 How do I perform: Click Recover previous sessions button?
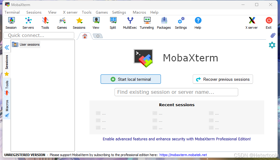223,79
